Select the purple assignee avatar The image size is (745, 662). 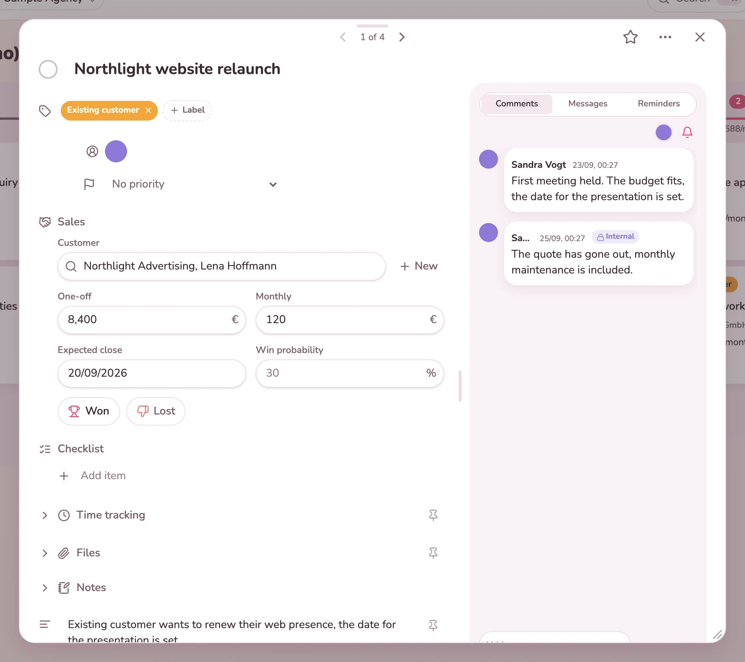pyautogui.click(x=116, y=151)
